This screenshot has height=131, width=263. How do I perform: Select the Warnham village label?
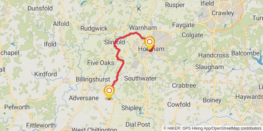point(143,28)
